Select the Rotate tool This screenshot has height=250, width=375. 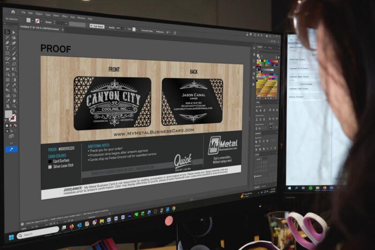pyautogui.click(x=7, y=64)
